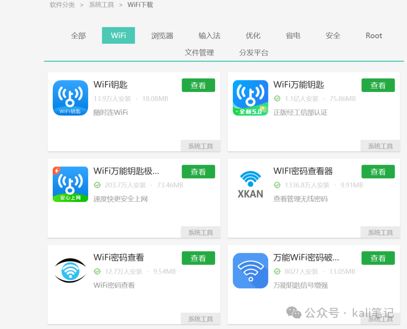Open the WiFi万能钥匙 title link
Screen dimensions: 407x329
tap(298, 85)
